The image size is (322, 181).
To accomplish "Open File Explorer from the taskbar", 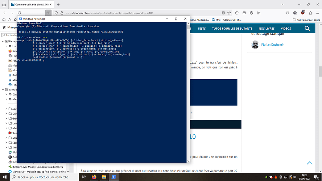I will pos(104,177).
